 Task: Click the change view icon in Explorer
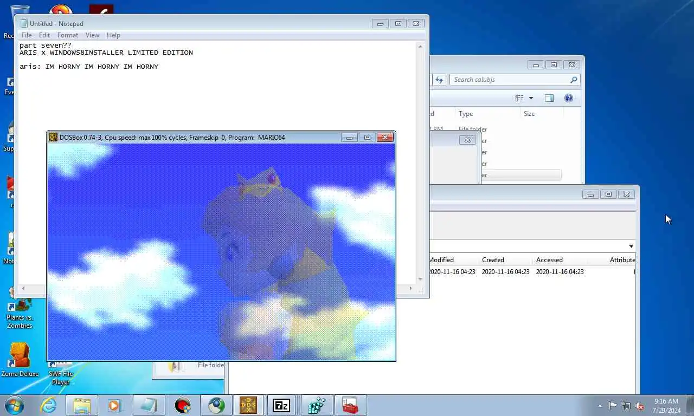click(519, 98)
